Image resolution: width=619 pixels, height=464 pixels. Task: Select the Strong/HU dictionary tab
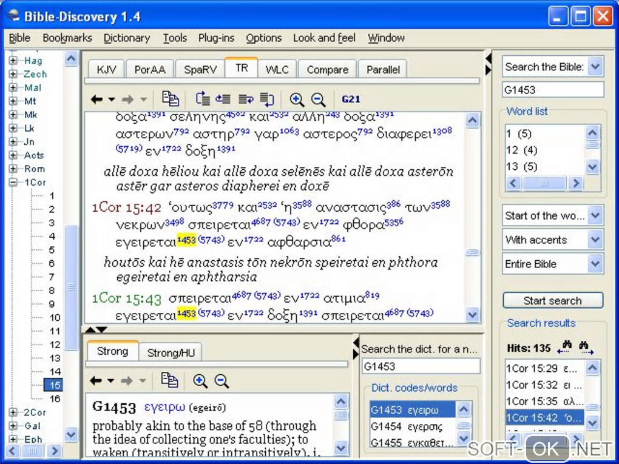[171, 352]
